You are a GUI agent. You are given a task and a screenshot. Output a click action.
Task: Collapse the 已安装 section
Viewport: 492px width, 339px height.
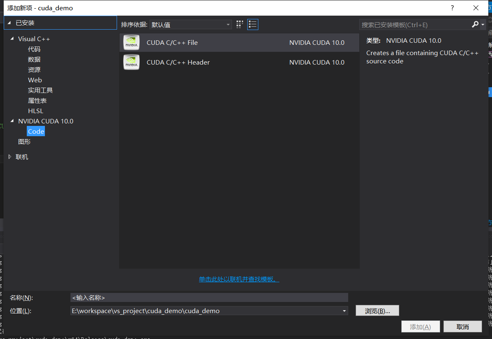click(9, 23)
